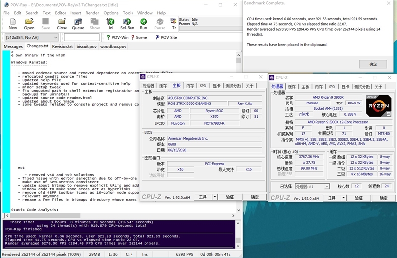
Task: Click the horizontal scrollbar right arrow
Action: (x=233, y=216)
